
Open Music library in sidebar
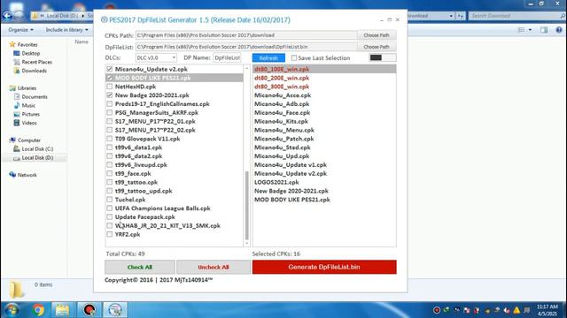pos(28,105)
